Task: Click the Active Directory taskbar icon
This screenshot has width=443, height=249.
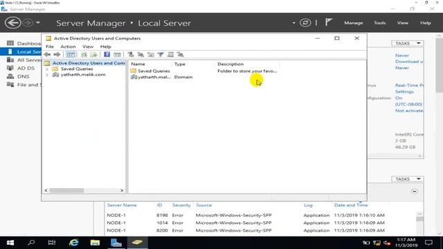Action: click(137, 243)
